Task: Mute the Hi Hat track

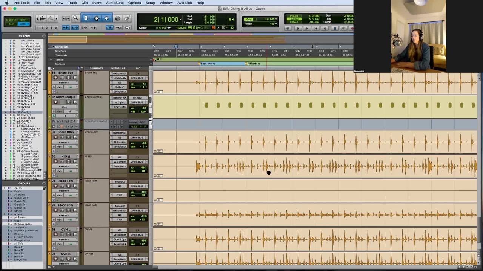Action: point(75,161)
